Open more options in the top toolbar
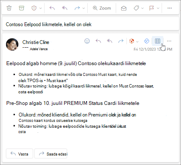 (x=169, y=8)
